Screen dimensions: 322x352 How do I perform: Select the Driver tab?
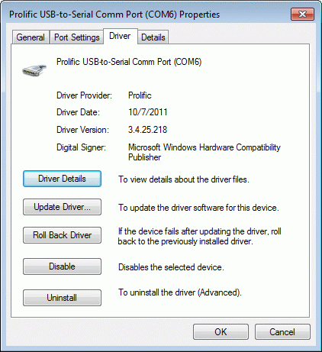click(120, 36)
